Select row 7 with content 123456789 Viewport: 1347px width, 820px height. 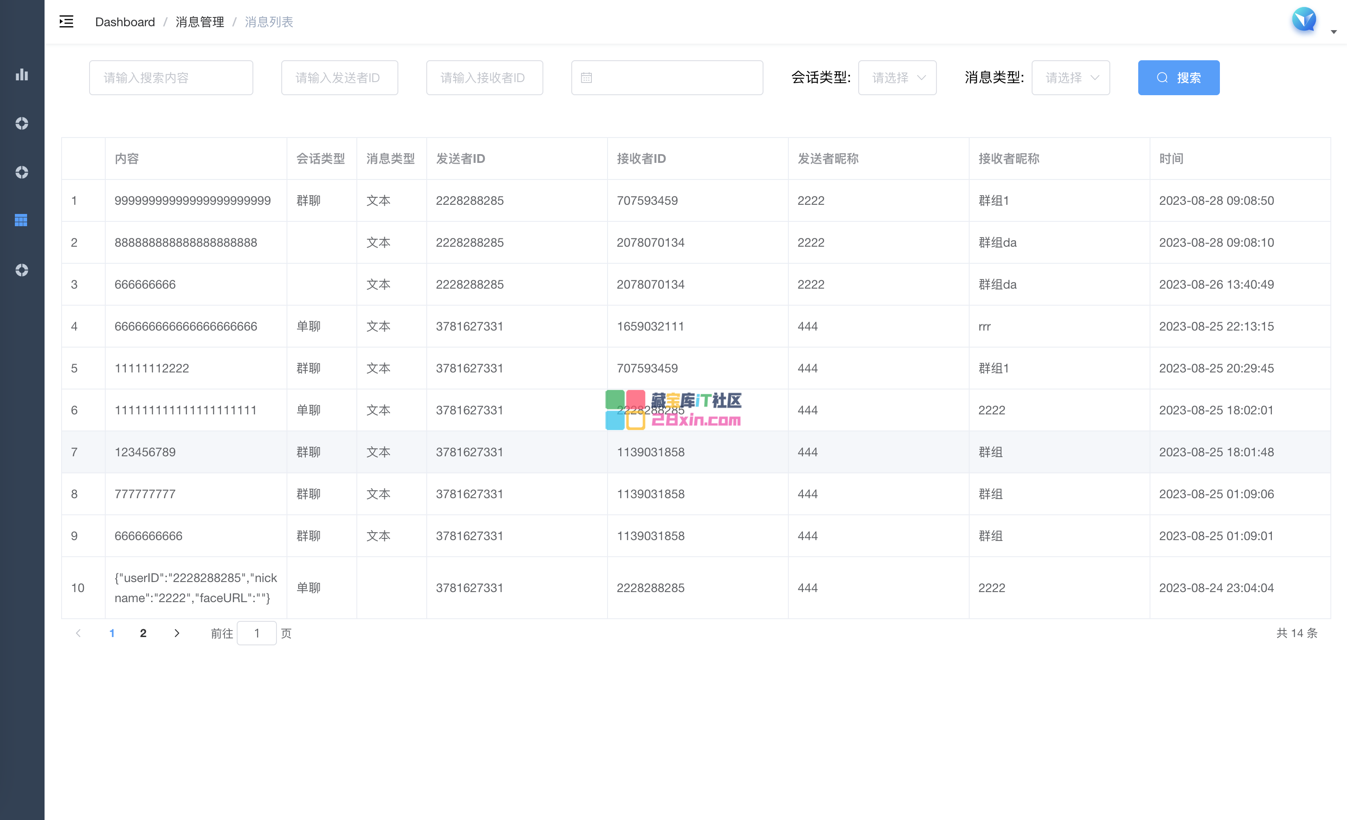[145, 452]
